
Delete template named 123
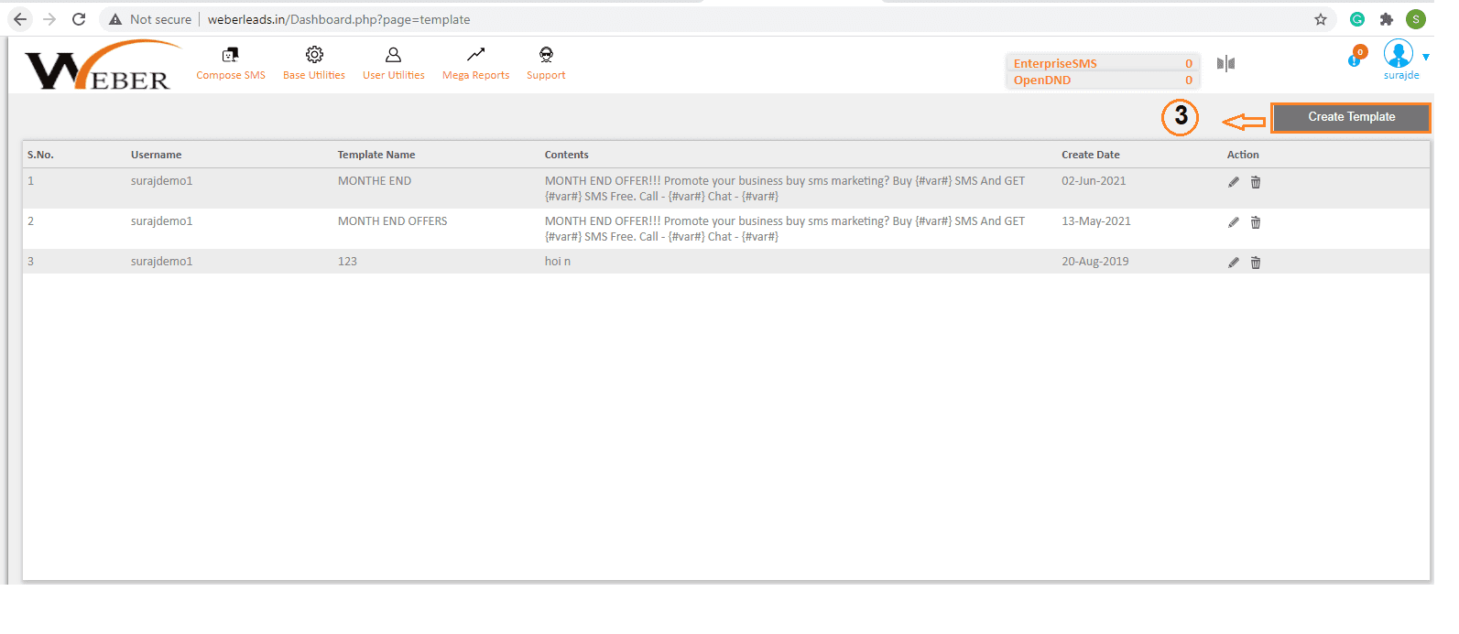[x=1256, y=263]
